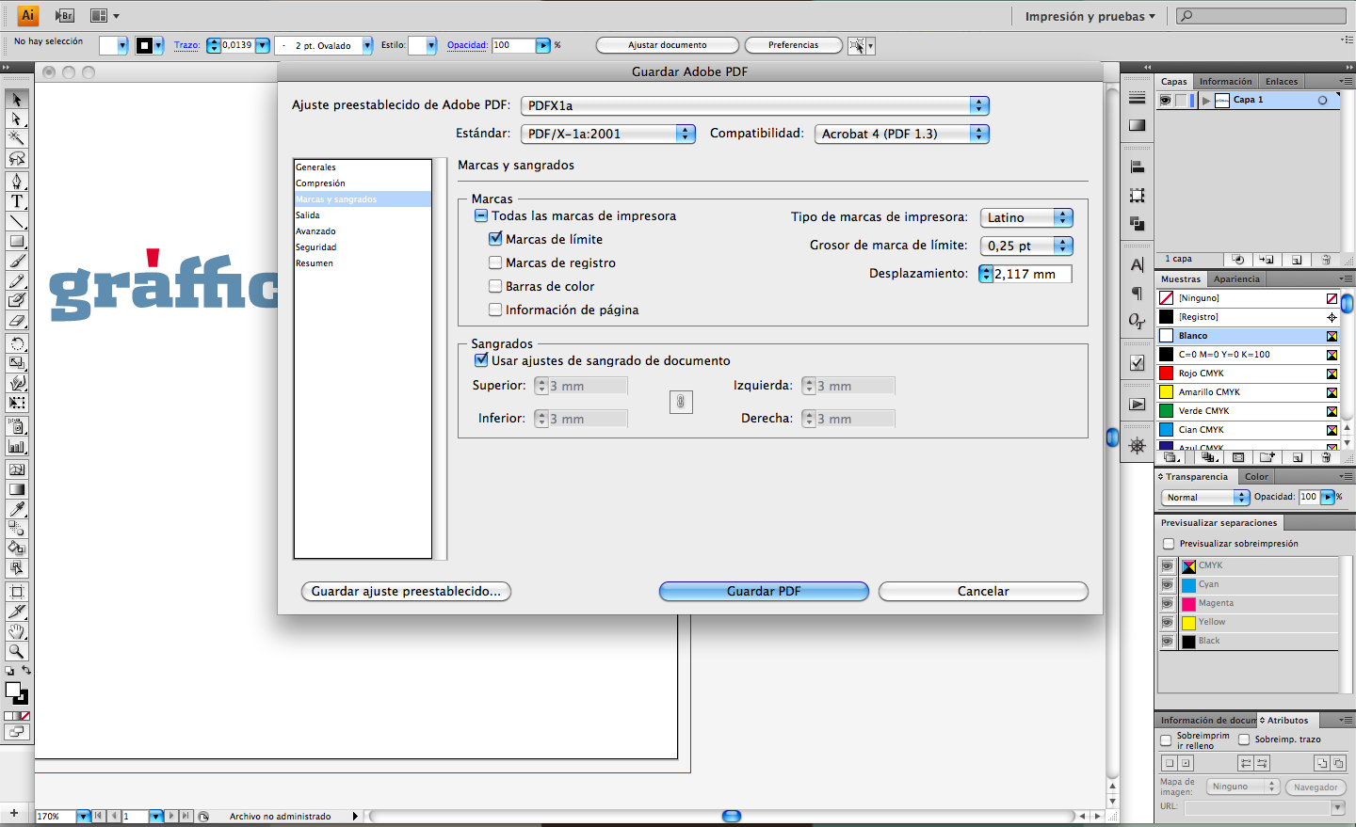Screen dimensions: 1356x827
Task: Open the Character panel icon in dock
Action: 1138,265
